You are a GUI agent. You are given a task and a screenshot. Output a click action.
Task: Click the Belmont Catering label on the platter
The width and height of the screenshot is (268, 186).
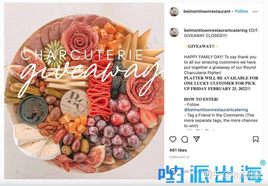point(75,104)
